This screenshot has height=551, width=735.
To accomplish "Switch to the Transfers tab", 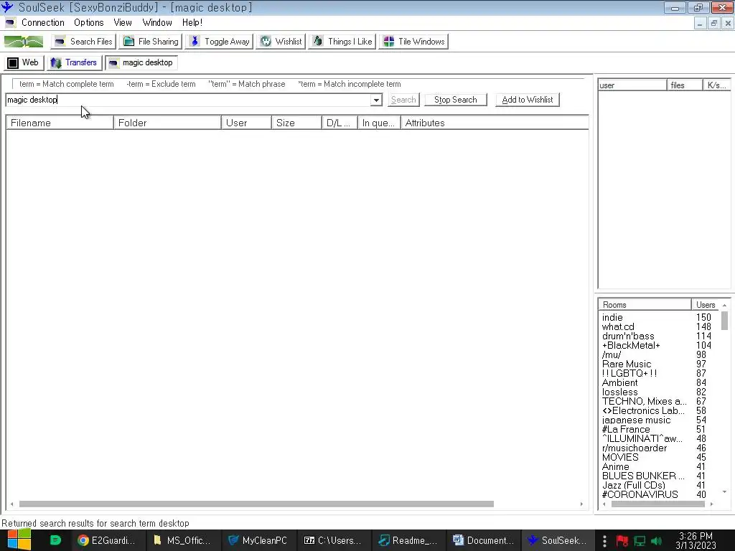I will (74, 62).
